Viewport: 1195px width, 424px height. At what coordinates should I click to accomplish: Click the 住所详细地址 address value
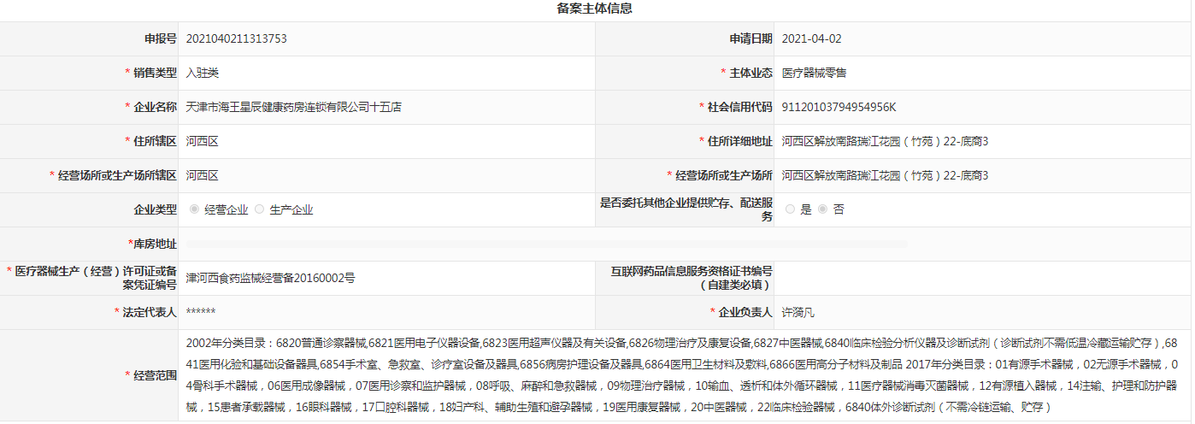pos(886,142)
